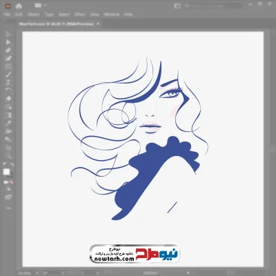Close the NewTarh.com document tab
The image size is (276, 276).
pos(98,23)
